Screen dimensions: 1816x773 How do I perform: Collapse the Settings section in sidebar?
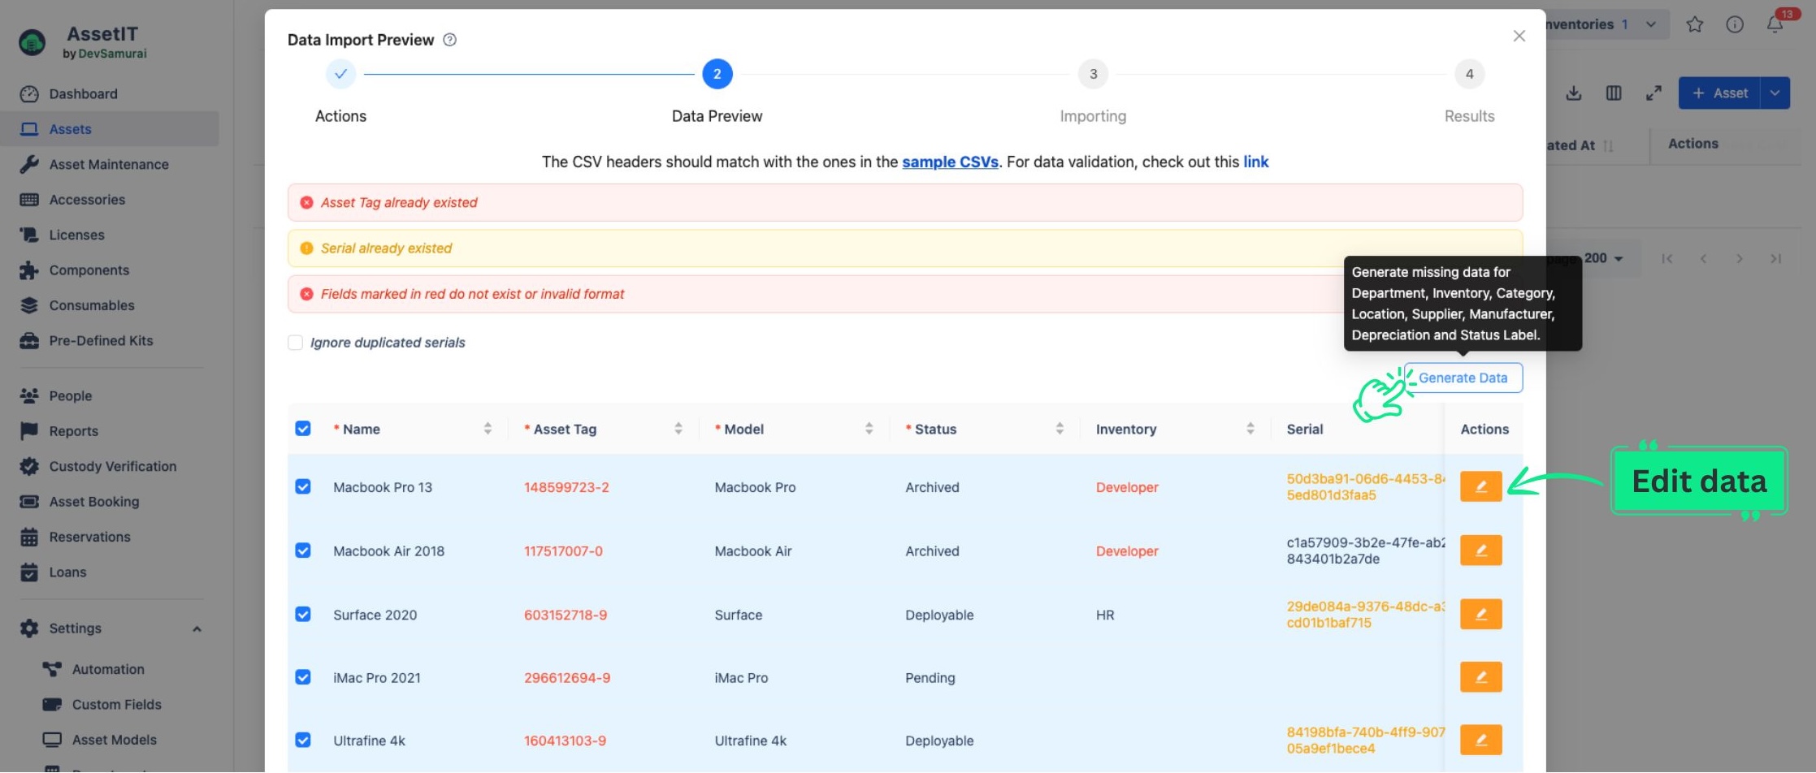coord(197,628)
